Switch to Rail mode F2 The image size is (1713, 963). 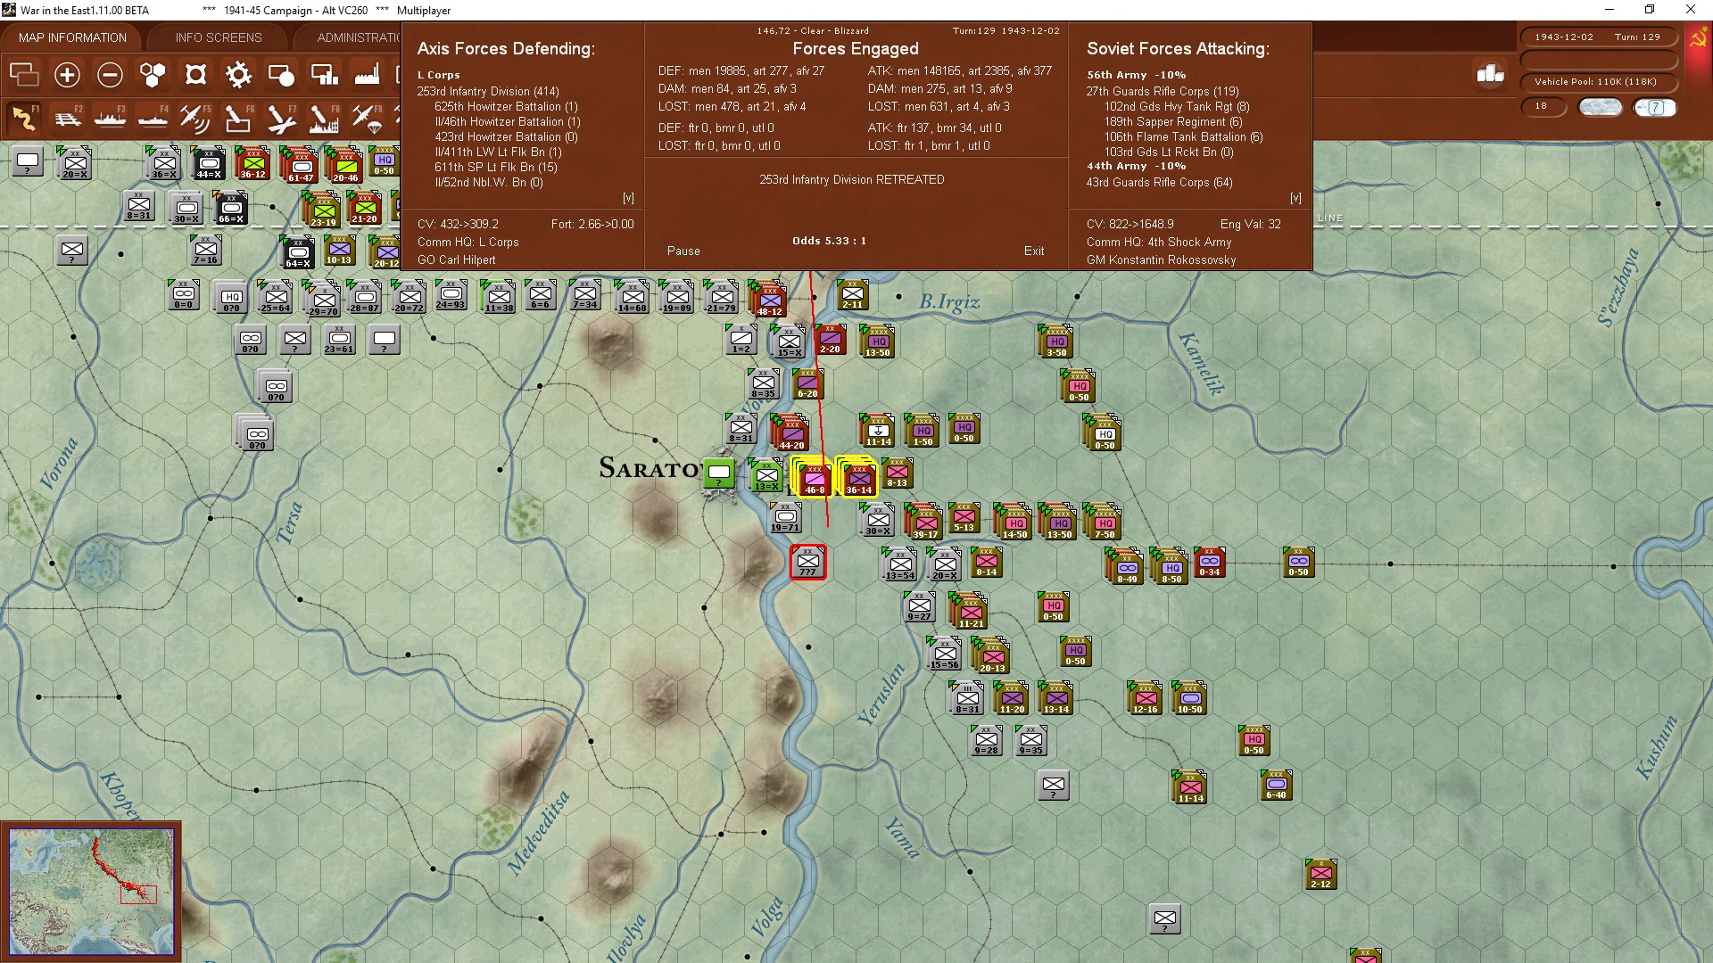coord(67,118)
